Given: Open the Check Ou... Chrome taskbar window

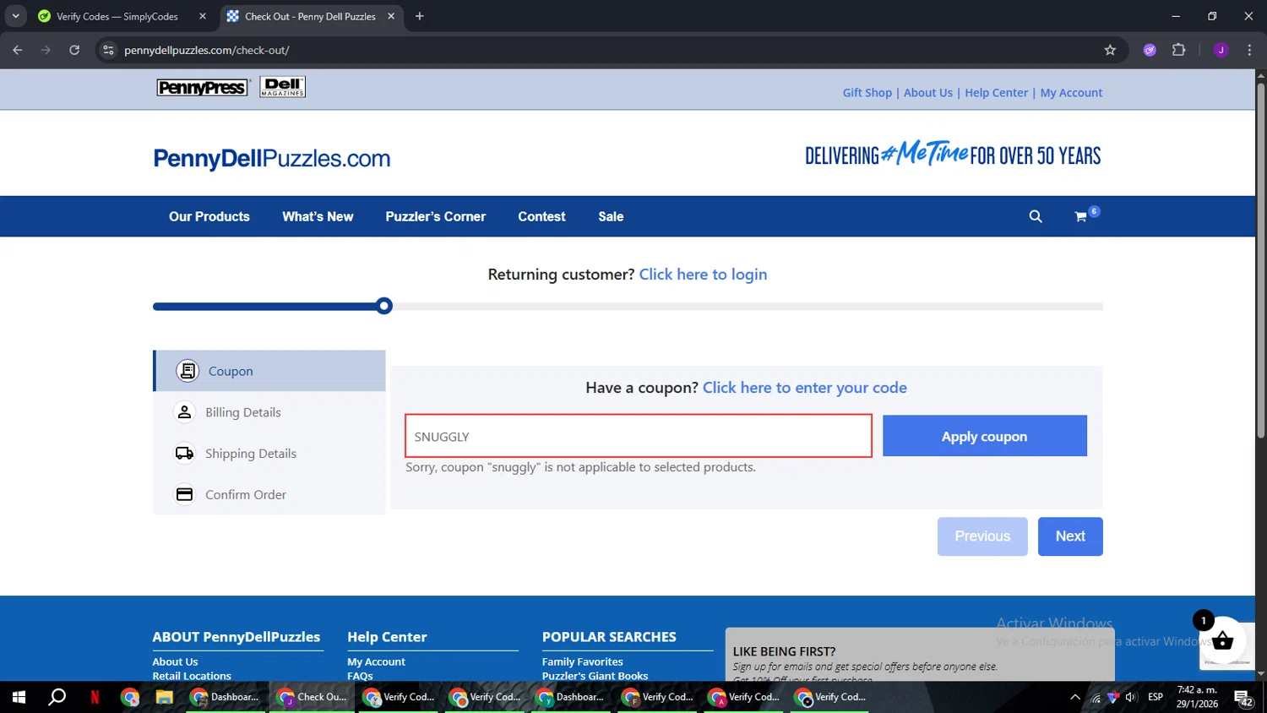Looking at the screenshot, I should click(312, 697).
